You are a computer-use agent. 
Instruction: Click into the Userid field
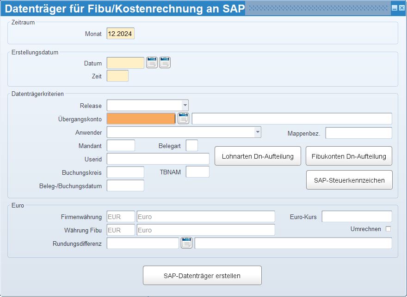click(158, 159)
